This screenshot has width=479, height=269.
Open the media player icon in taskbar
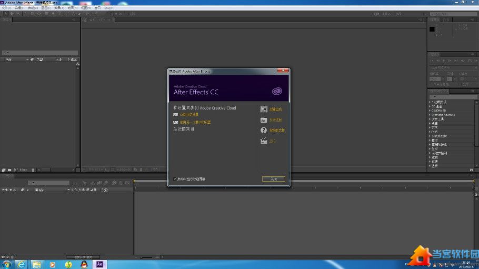click(52, 264)
